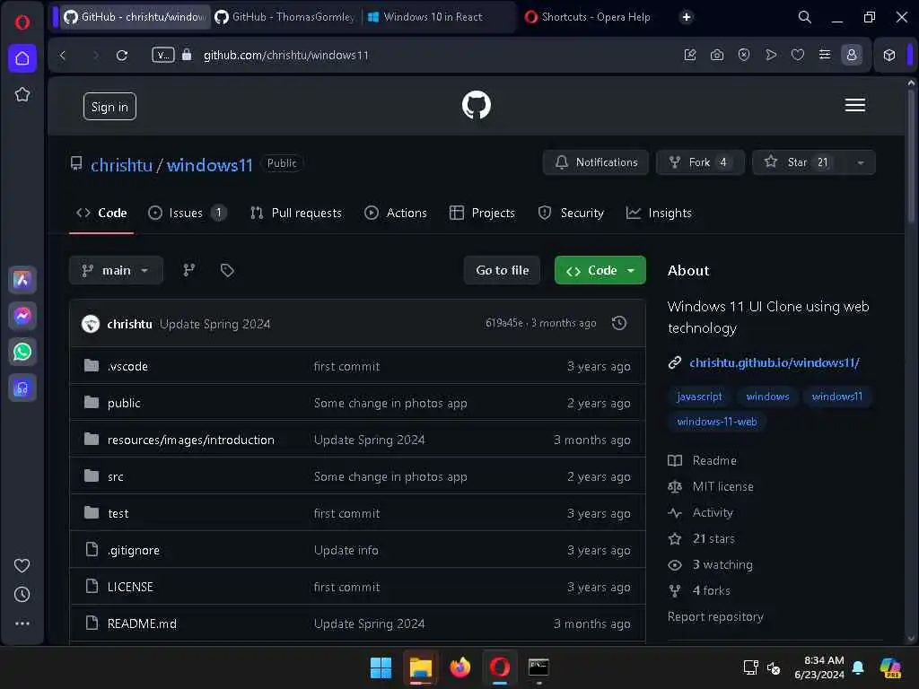Open the Insights tab
This screenshot has width=919, height=689.
tap(659, 213)
